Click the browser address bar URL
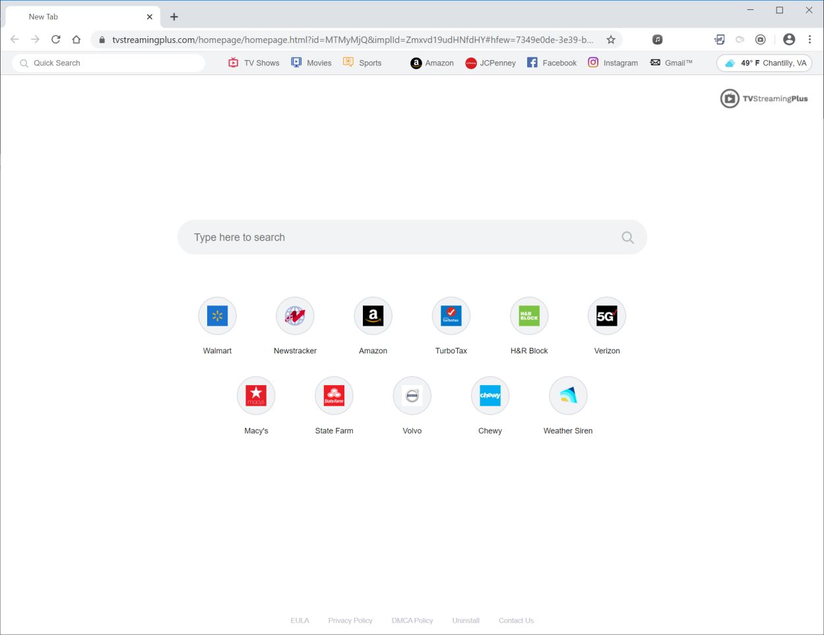The width and height of the screenshot is (824, 635). click(352, 40)
